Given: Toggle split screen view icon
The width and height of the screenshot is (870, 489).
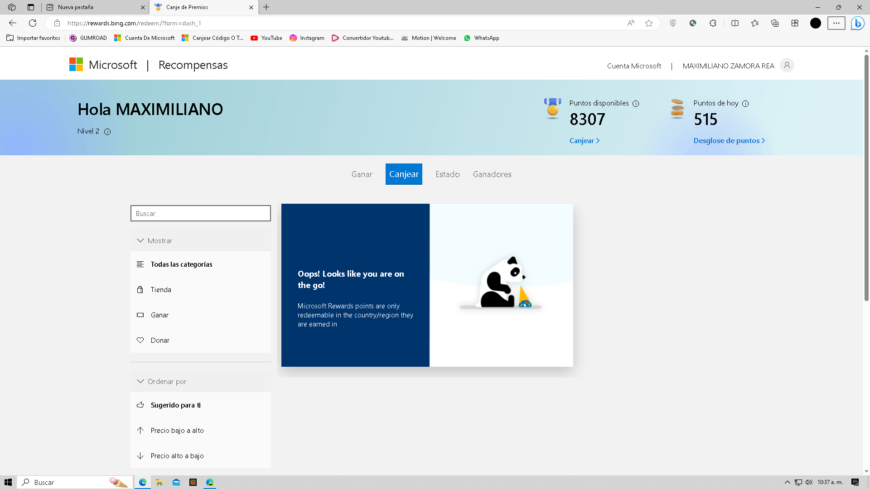Looking at the screenshot, I should click(735, 23).
